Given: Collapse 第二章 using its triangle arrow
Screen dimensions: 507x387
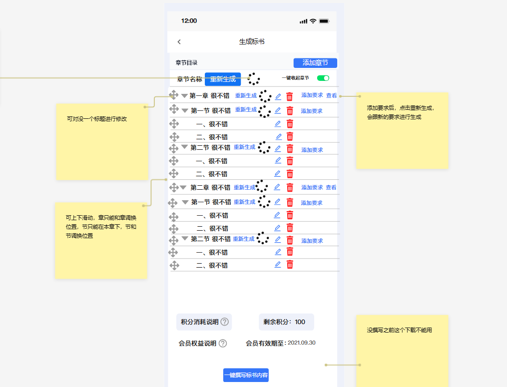Looking at the screenshot, I should point(183,187).
